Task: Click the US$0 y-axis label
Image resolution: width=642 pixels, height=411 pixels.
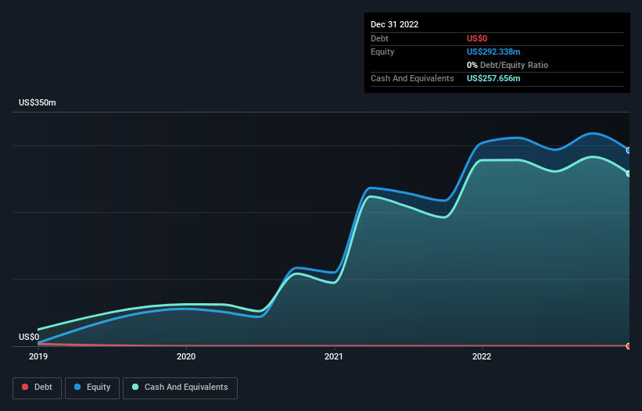Action: coord(29,337)
